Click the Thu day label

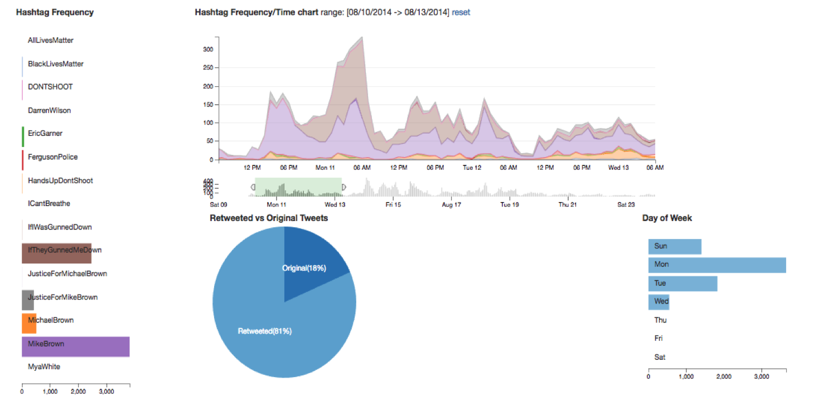[x=660, y=320]
